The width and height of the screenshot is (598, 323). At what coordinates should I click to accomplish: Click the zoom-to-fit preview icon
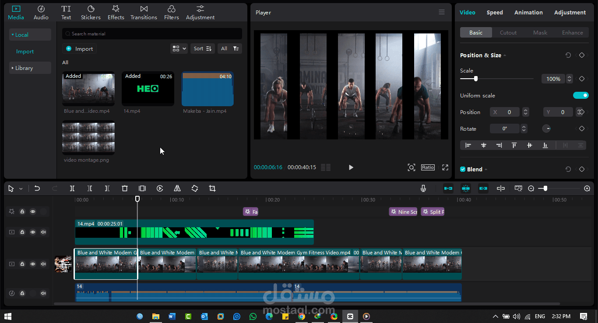pos(411,167)
